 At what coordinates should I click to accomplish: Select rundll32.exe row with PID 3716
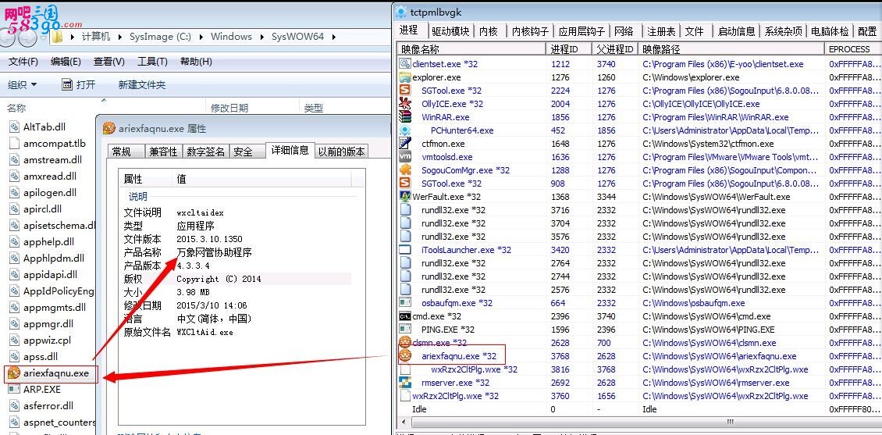tap(639, 210)
